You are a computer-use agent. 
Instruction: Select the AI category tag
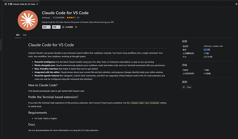tap(184, 87)
